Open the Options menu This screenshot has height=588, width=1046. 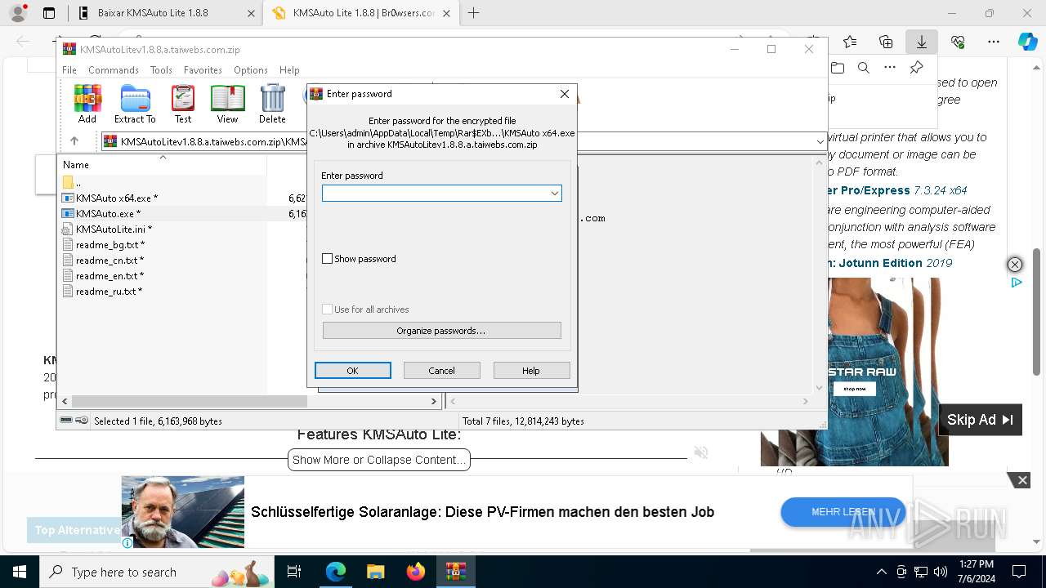[251, 70]
